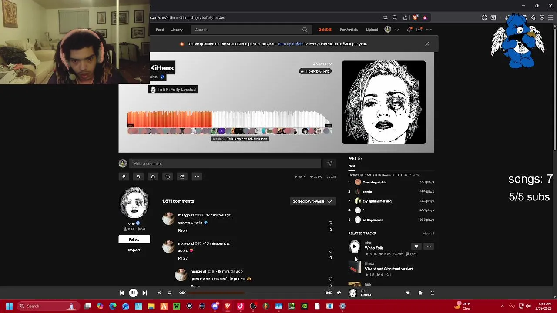557x313 pixels.
Task: Skip to the next track
Action: [144, 293]
